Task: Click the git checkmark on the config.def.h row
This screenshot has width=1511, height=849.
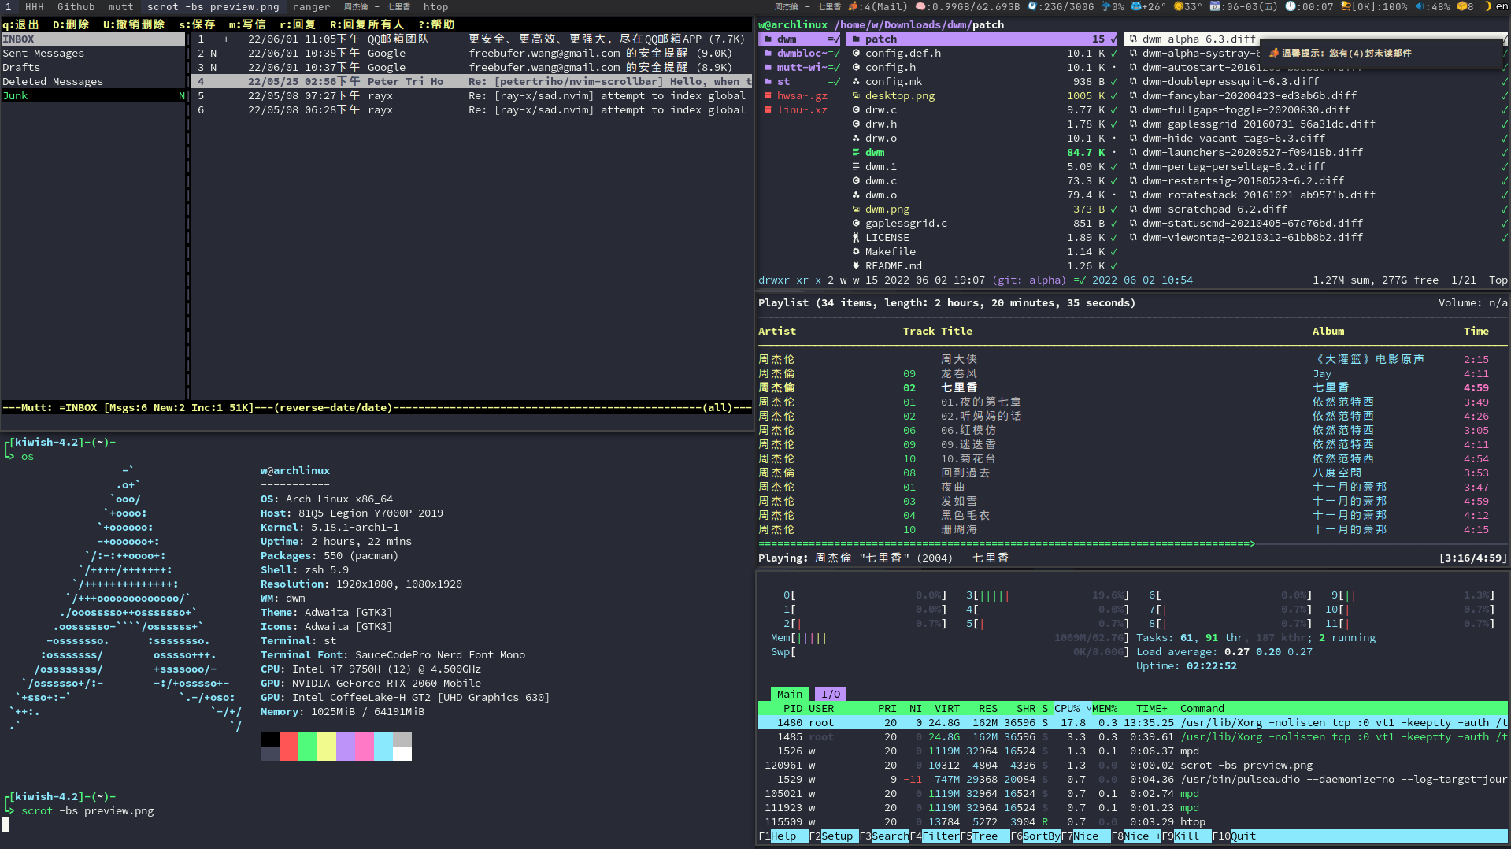Action: tap(1114, 53)
